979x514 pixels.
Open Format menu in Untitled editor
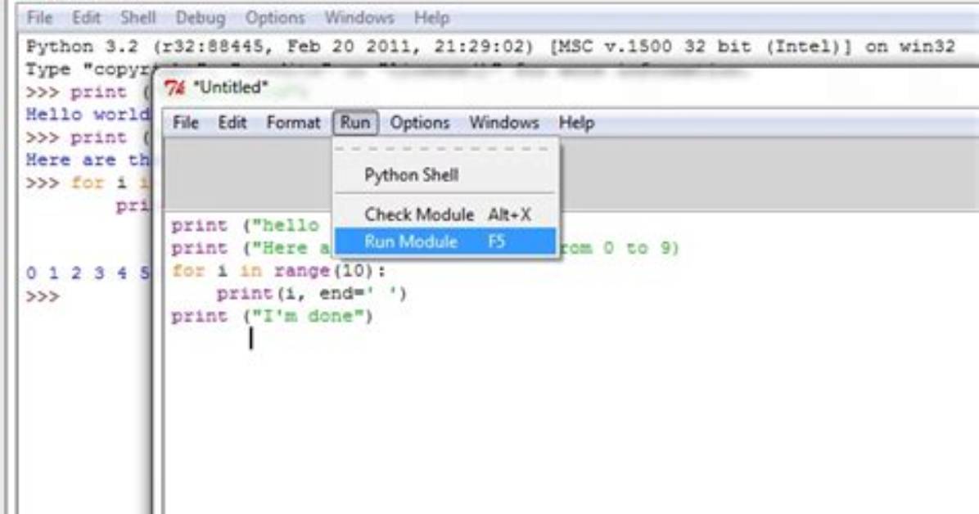click(293, 123)
